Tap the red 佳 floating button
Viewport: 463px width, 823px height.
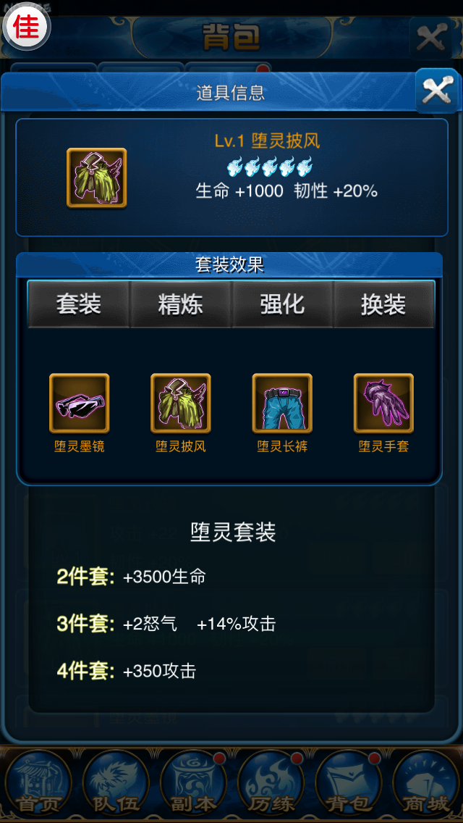[x=26, y=28]
